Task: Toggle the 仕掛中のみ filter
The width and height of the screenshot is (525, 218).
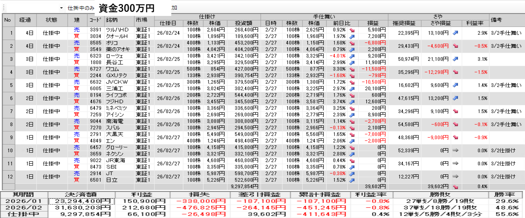Action: pos(81,8)
